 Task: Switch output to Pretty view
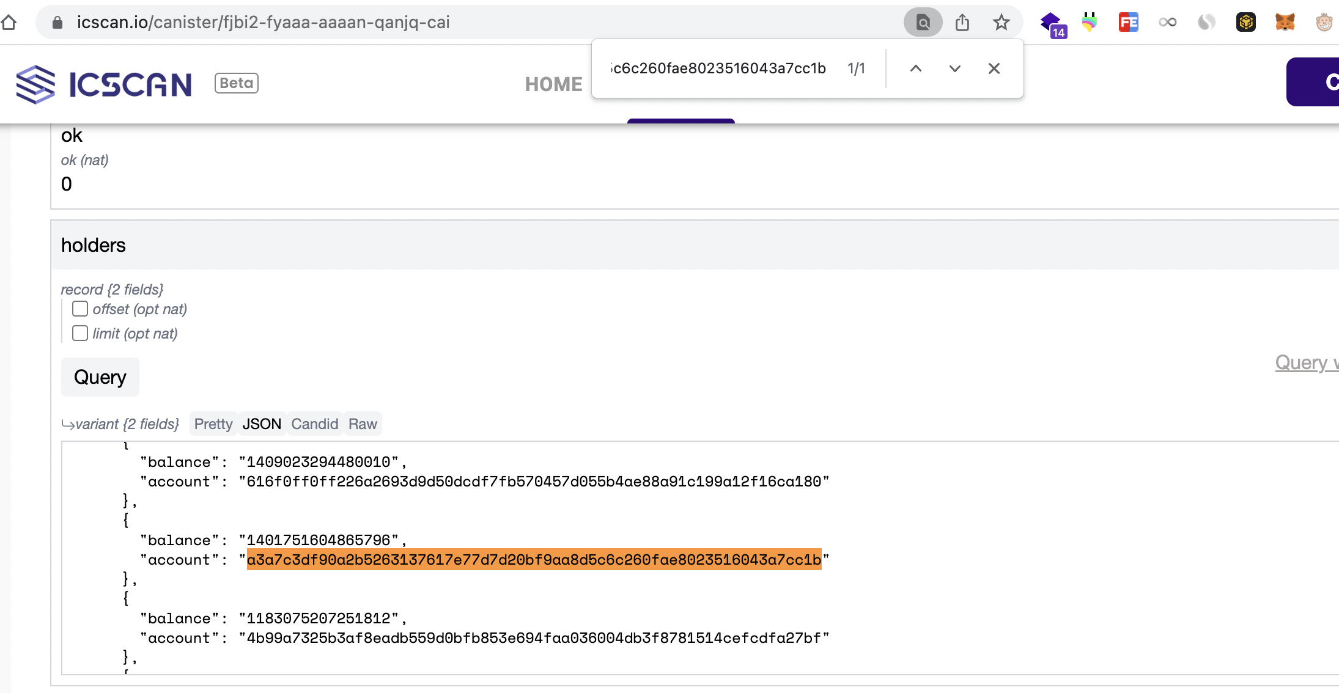(213, 424)
